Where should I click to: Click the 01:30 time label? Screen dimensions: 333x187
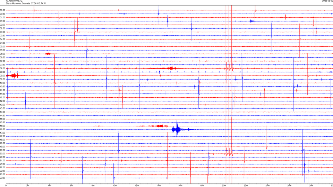(x=2, y=21)
